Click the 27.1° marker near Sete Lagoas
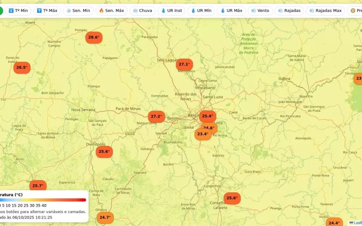This screenshot has width=362, height=226. (184, 65)
